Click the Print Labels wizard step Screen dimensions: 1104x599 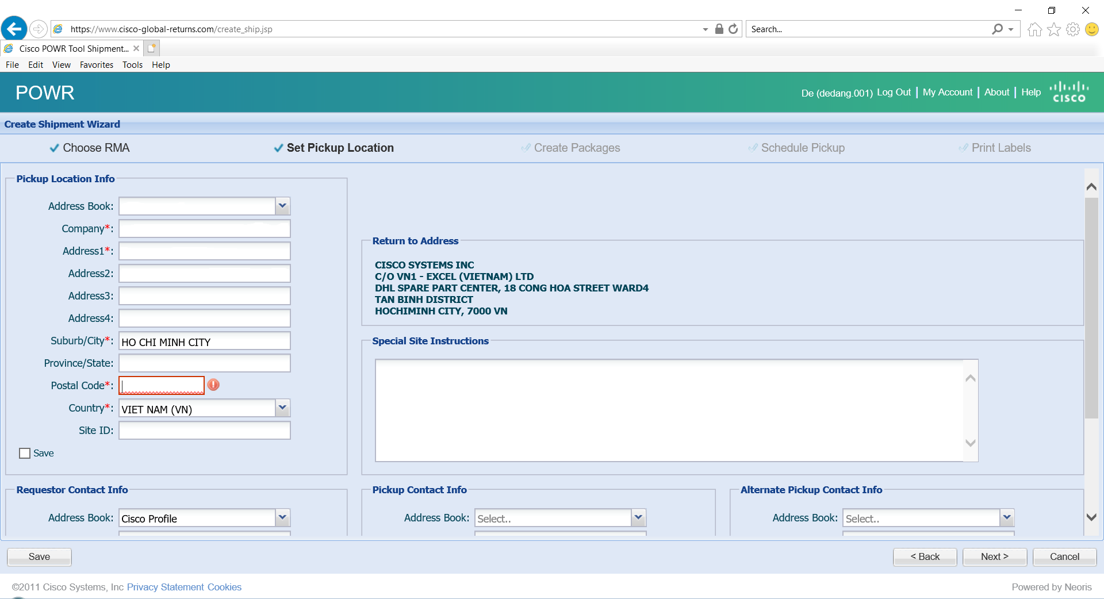click(995, 148)
